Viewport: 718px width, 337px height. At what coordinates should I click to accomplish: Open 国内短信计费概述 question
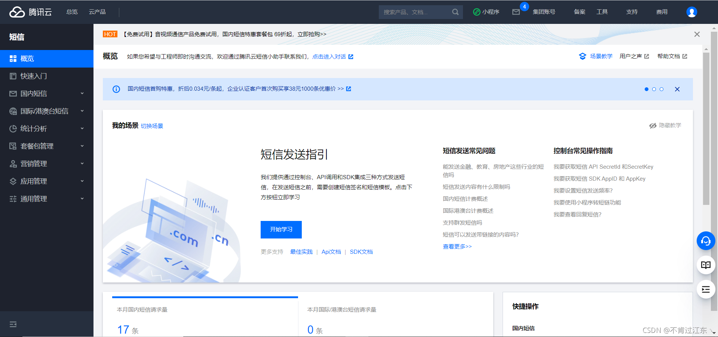coord(465,199)
